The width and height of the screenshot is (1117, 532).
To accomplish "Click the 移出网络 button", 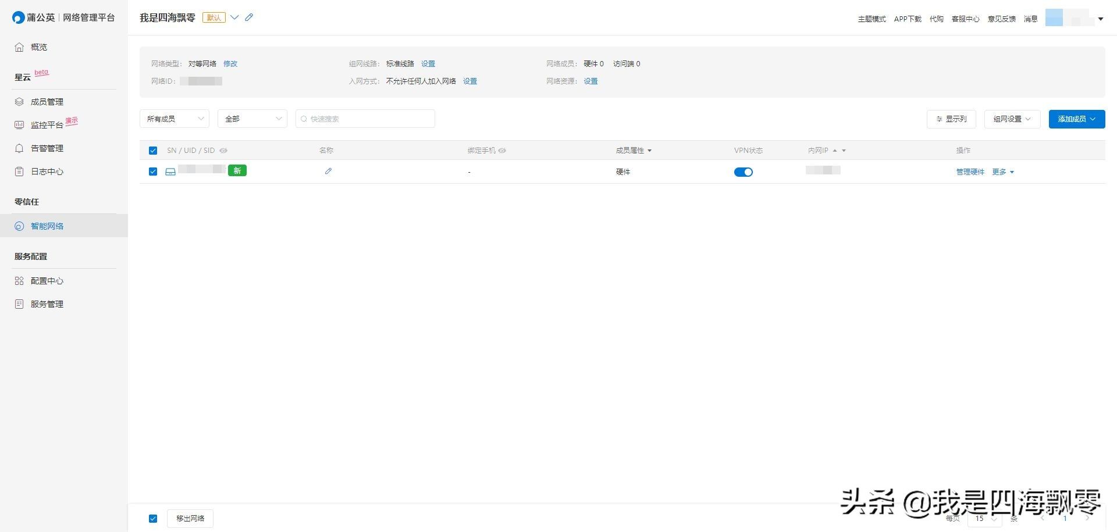I will 190,518.
